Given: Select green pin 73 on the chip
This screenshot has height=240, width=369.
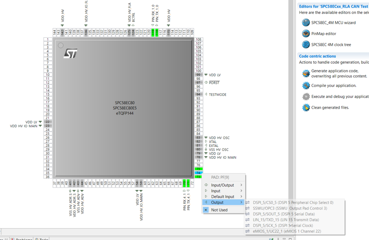Looking at the screenshot, I should (199, 177).
